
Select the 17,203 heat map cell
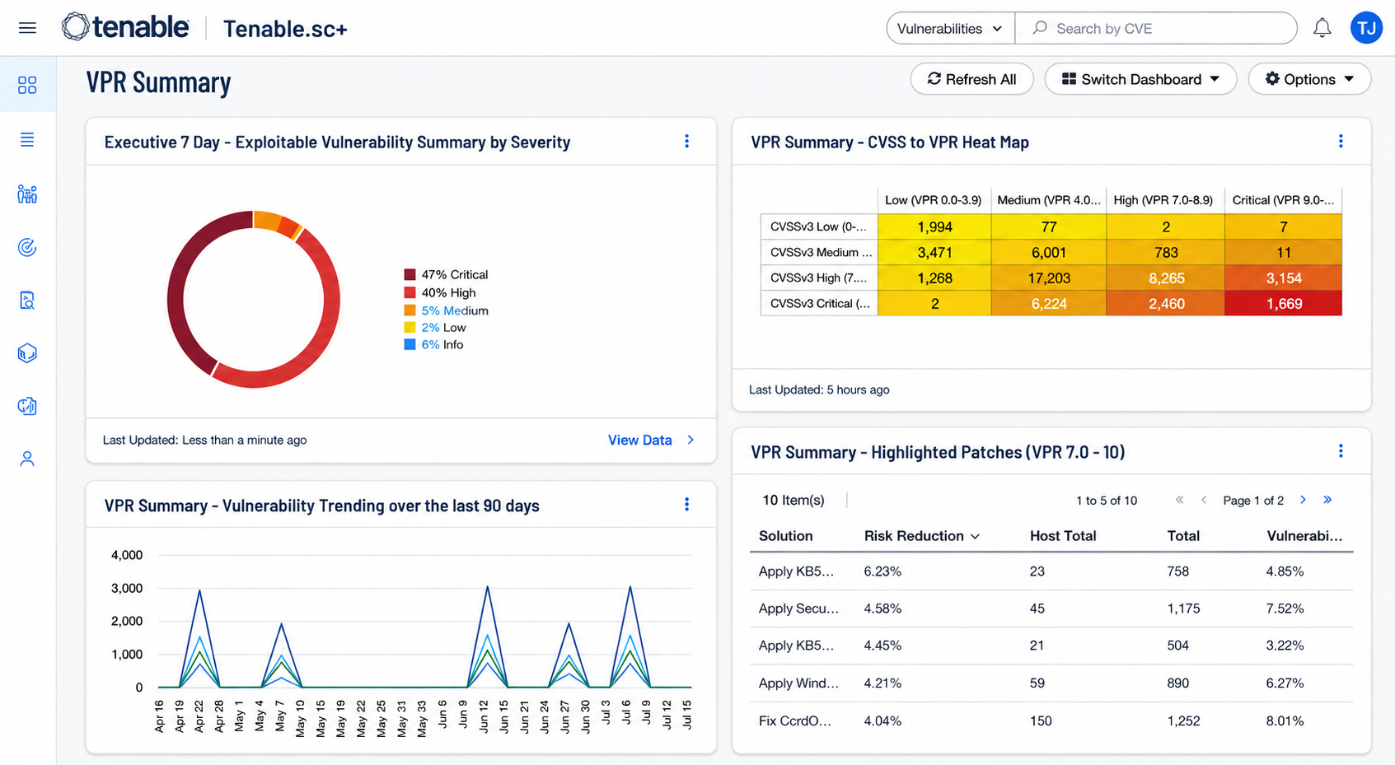(1049, 278)
